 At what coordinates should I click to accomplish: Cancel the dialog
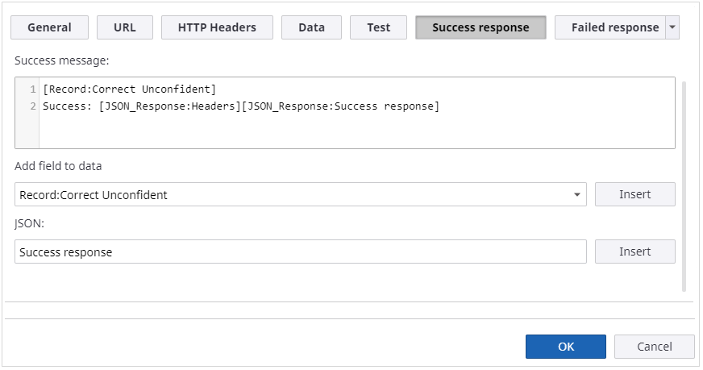654,347
